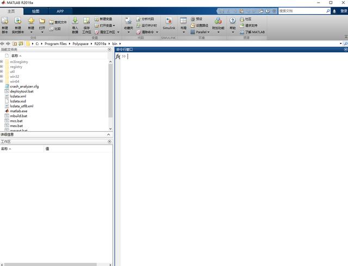The height and width of the screenshot is (266, 348).
Task: Open the Open Variable dropdown
Action: point(114,26)
